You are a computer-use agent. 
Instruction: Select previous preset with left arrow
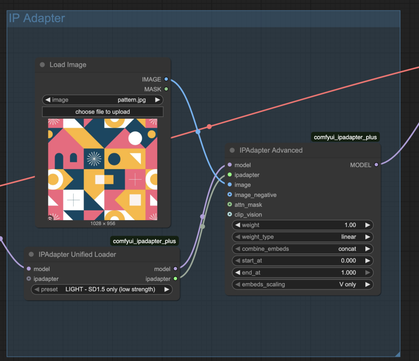(37, 289)
